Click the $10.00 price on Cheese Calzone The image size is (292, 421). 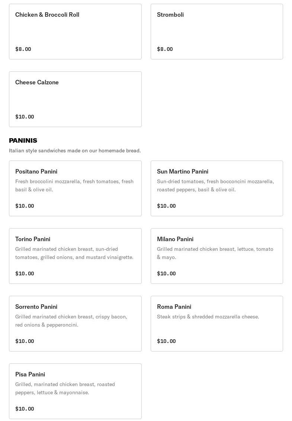coord(25,117)
